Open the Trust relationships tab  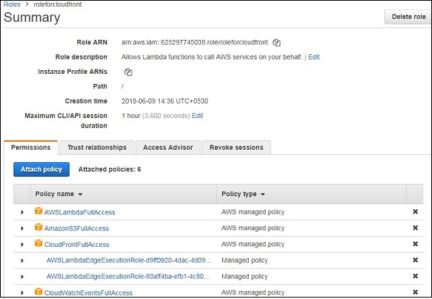click(x=97, y=148)
